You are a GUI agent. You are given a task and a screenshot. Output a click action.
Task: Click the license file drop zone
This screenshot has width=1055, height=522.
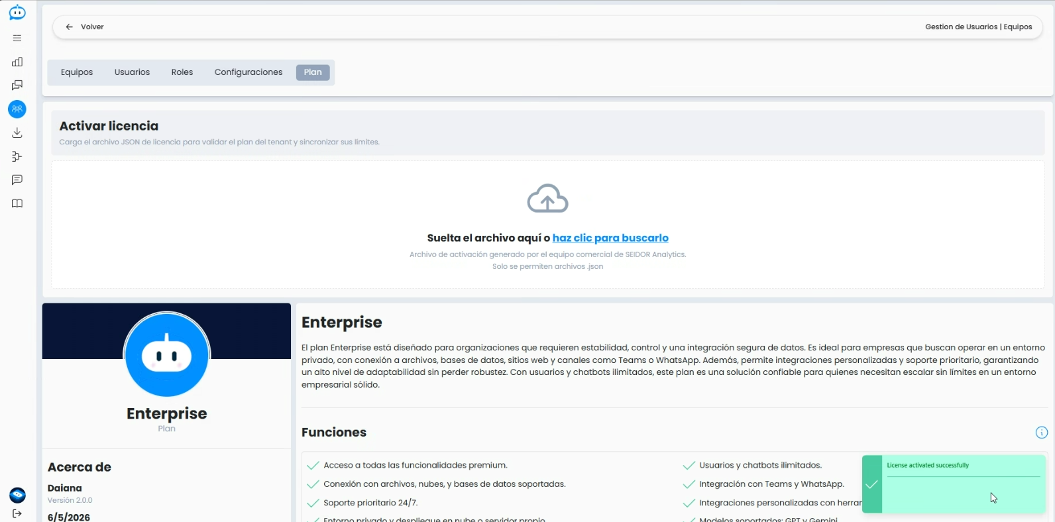[548, 225]
